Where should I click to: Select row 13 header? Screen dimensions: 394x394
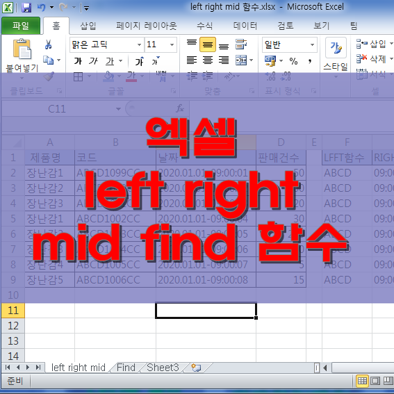(13, 341)
